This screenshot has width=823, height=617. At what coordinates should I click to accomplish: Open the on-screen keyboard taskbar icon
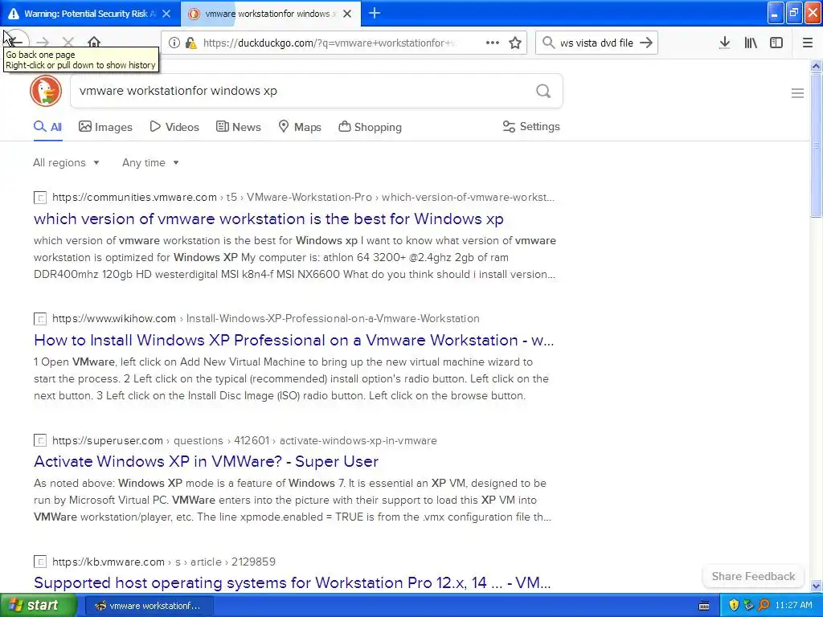[x=704, y=606]
